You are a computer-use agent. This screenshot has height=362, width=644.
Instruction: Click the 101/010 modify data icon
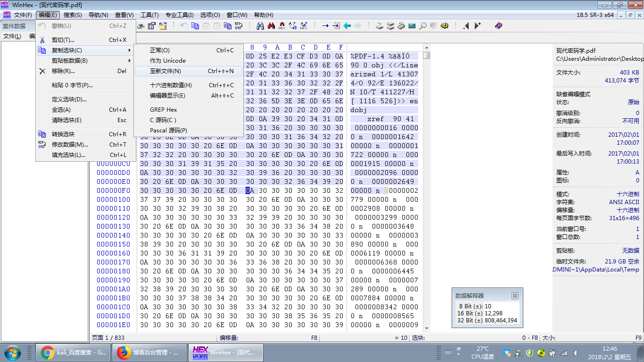[239, 26]
